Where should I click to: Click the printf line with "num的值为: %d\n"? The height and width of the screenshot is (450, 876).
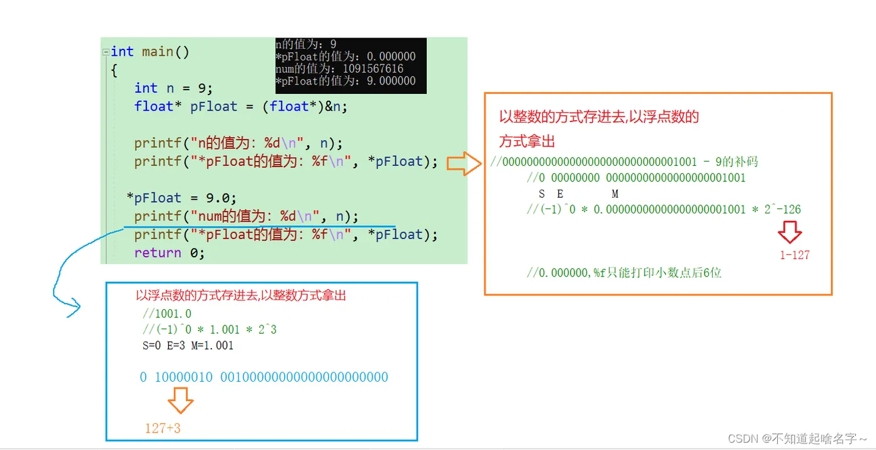point(247,217)
